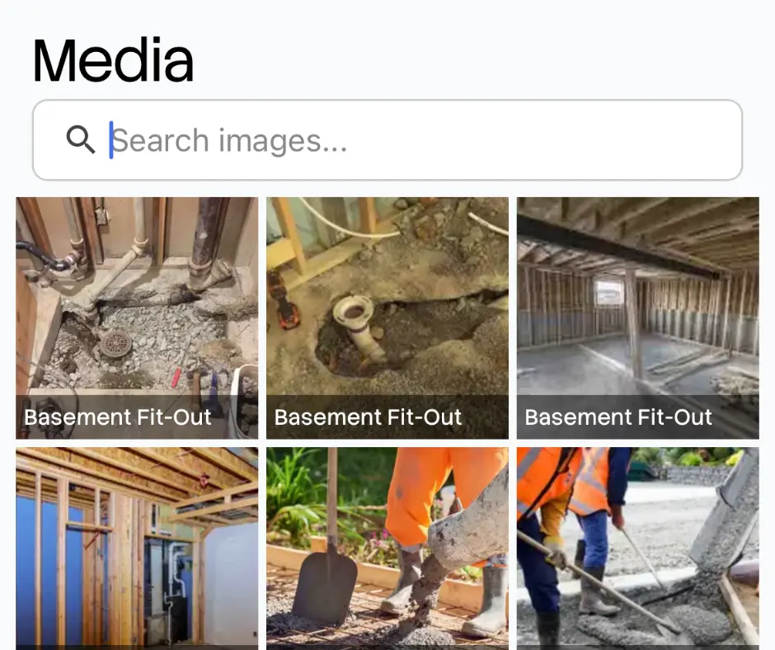Open the exposed pipes and floor drain photo

(137, 318)
